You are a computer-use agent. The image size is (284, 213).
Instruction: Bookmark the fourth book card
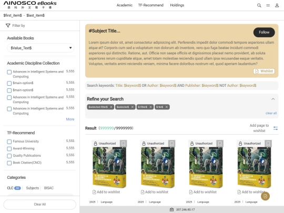tap(268, 144)
